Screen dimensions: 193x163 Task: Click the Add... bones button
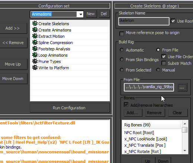[133, 113]
